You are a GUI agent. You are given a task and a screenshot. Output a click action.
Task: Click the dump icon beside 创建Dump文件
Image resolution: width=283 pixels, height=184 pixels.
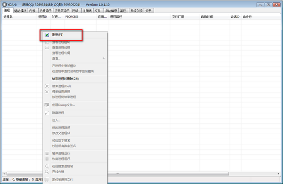(47, 105)
